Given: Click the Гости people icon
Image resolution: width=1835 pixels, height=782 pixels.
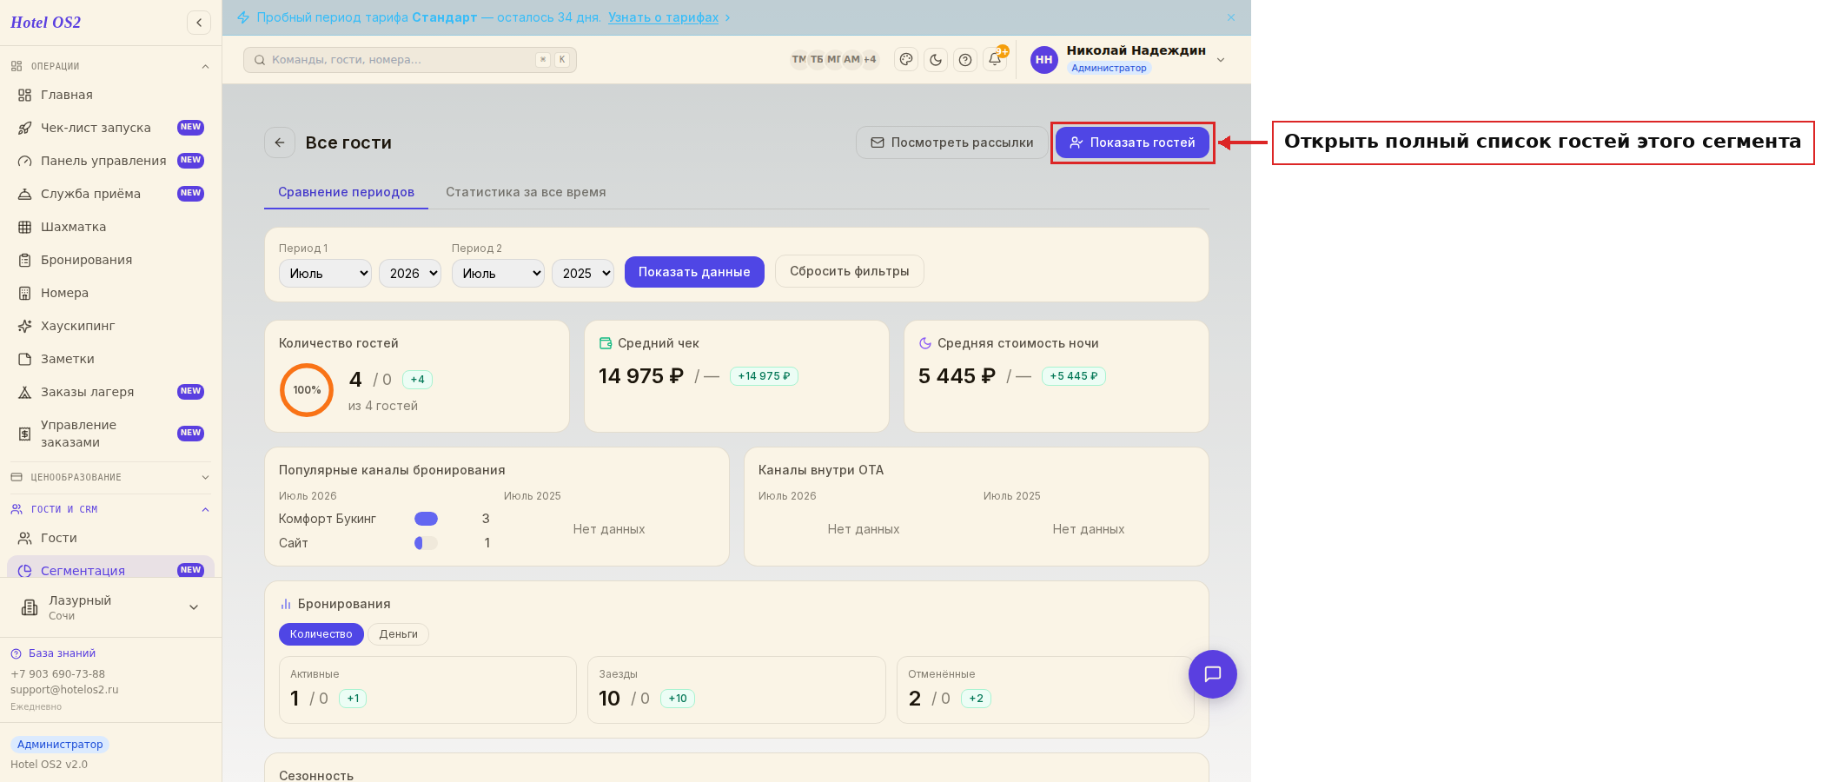Looking at the screenshot, I should point(24,538).
